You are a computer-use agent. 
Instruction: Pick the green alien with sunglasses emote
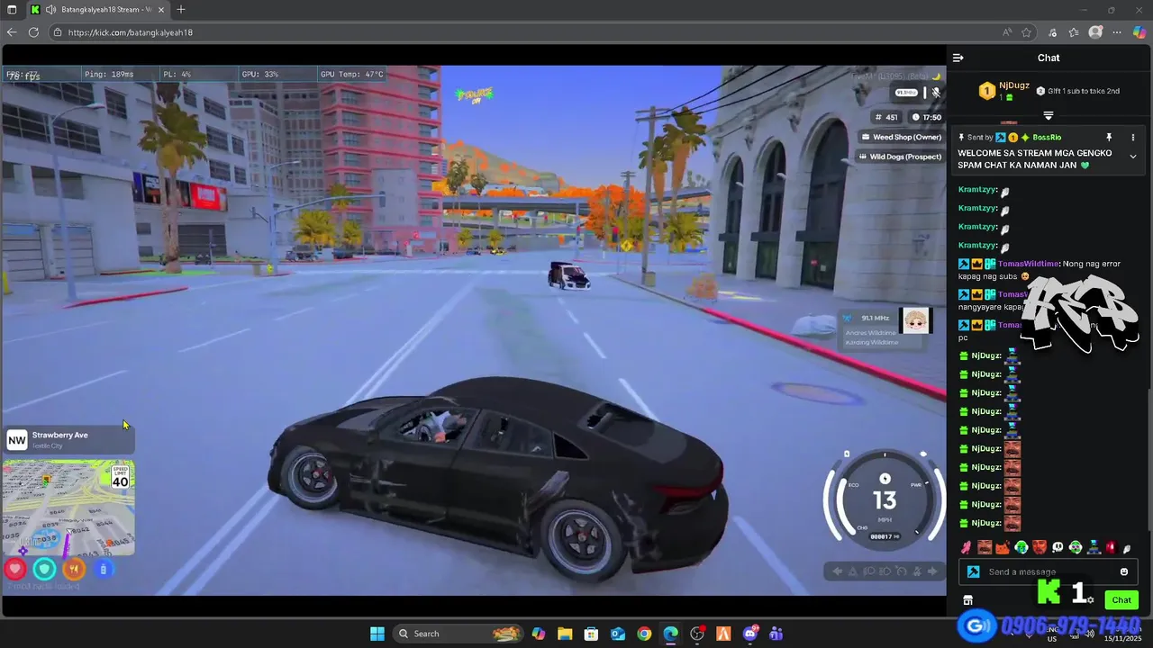(1076, 547)
